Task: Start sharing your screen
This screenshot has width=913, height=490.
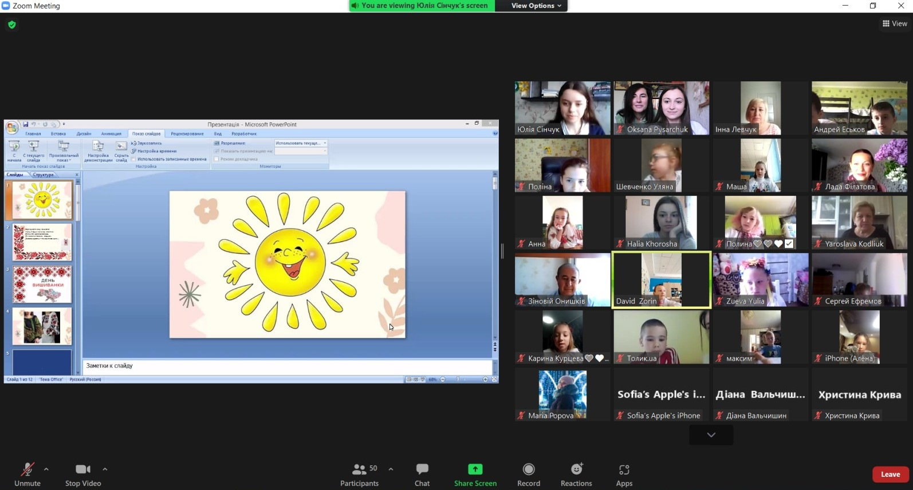Action: [475, 475]
